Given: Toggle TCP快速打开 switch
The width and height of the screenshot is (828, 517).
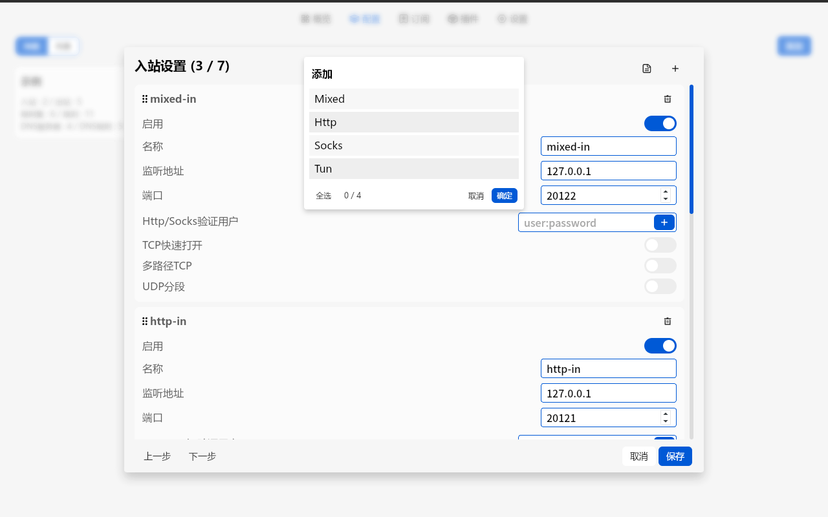Looking at the screenshot, I should point(660,245).
